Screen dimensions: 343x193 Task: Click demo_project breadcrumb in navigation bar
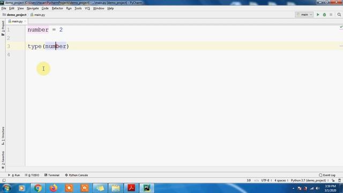point(14,14)
